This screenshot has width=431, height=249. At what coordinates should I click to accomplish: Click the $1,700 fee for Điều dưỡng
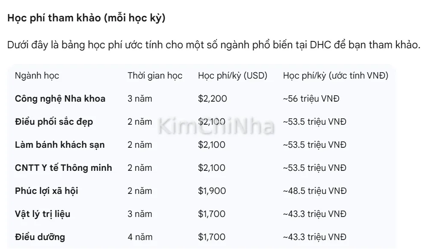tap(212, 237)
